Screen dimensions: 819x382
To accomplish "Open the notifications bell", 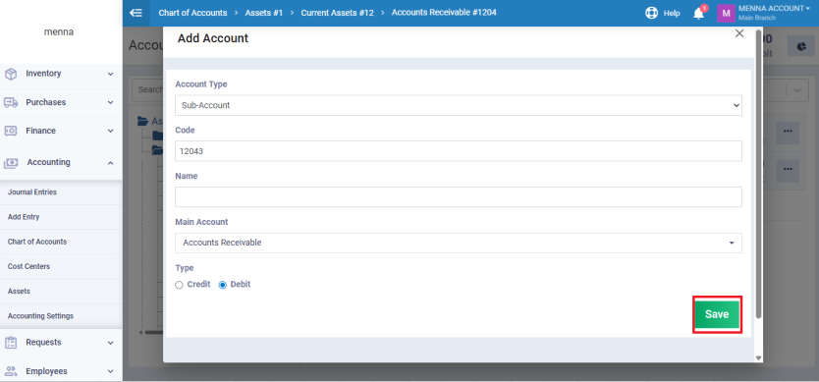I will [699, 14].
